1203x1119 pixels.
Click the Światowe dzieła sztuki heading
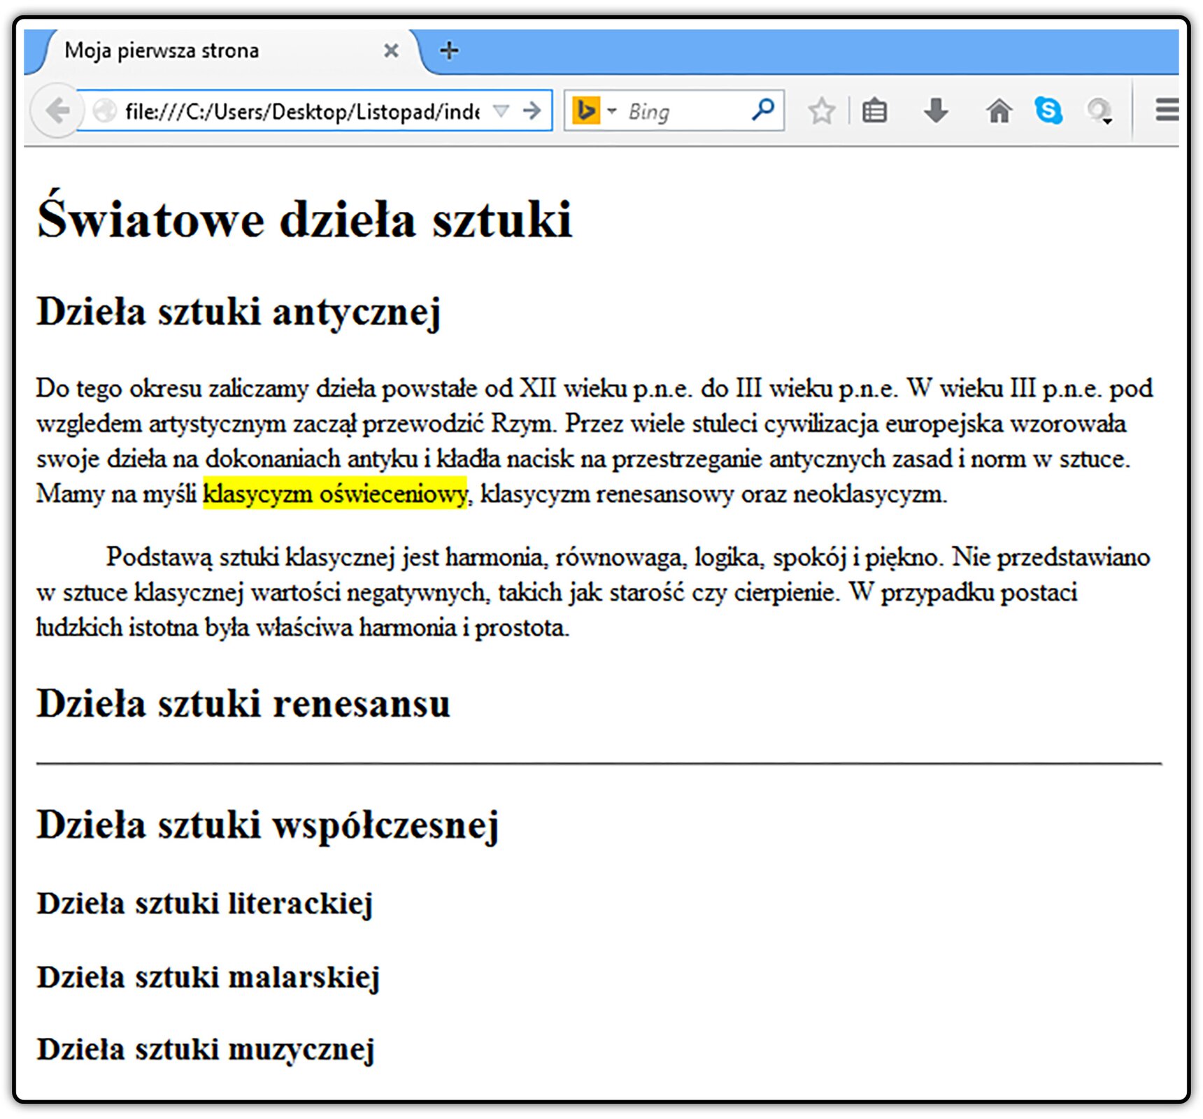[x=304, y=218]
